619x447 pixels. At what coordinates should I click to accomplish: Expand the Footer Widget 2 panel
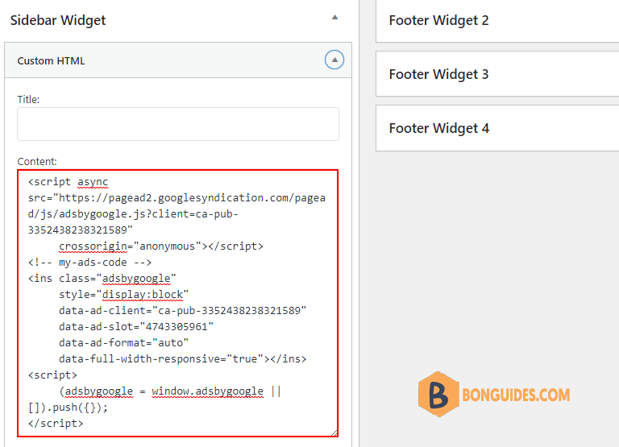pos(497,20)
